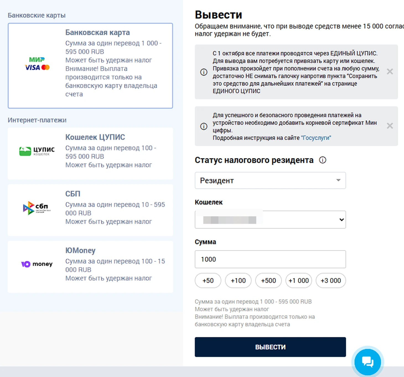The image size is (404, 377).
Task: Click the СБП logo icon
Action: [37, 208]
